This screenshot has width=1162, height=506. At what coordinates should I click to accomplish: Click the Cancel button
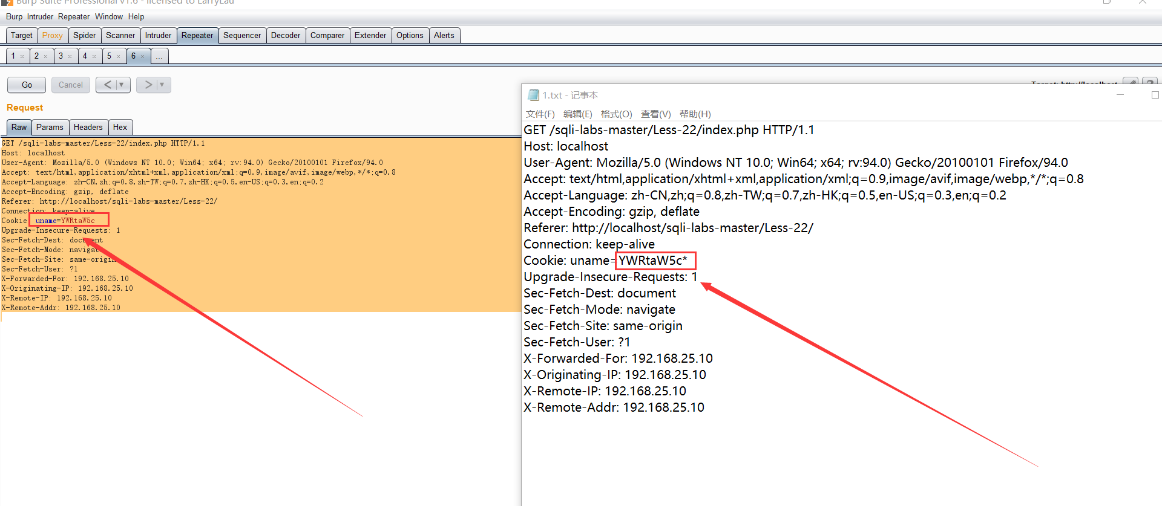(x=71, y=85)
